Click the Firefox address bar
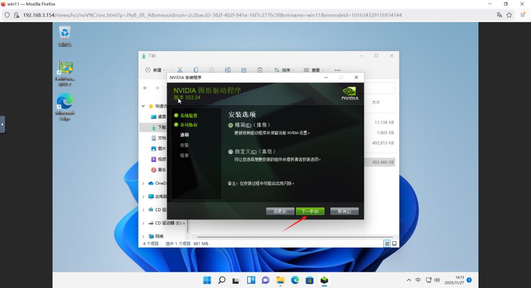 (184, 15)
